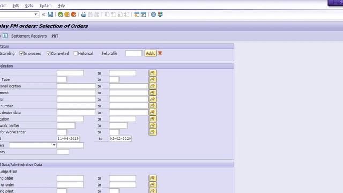Click the Last Page navigation icon
The image size is (343, 193).
tap(126, 14)
